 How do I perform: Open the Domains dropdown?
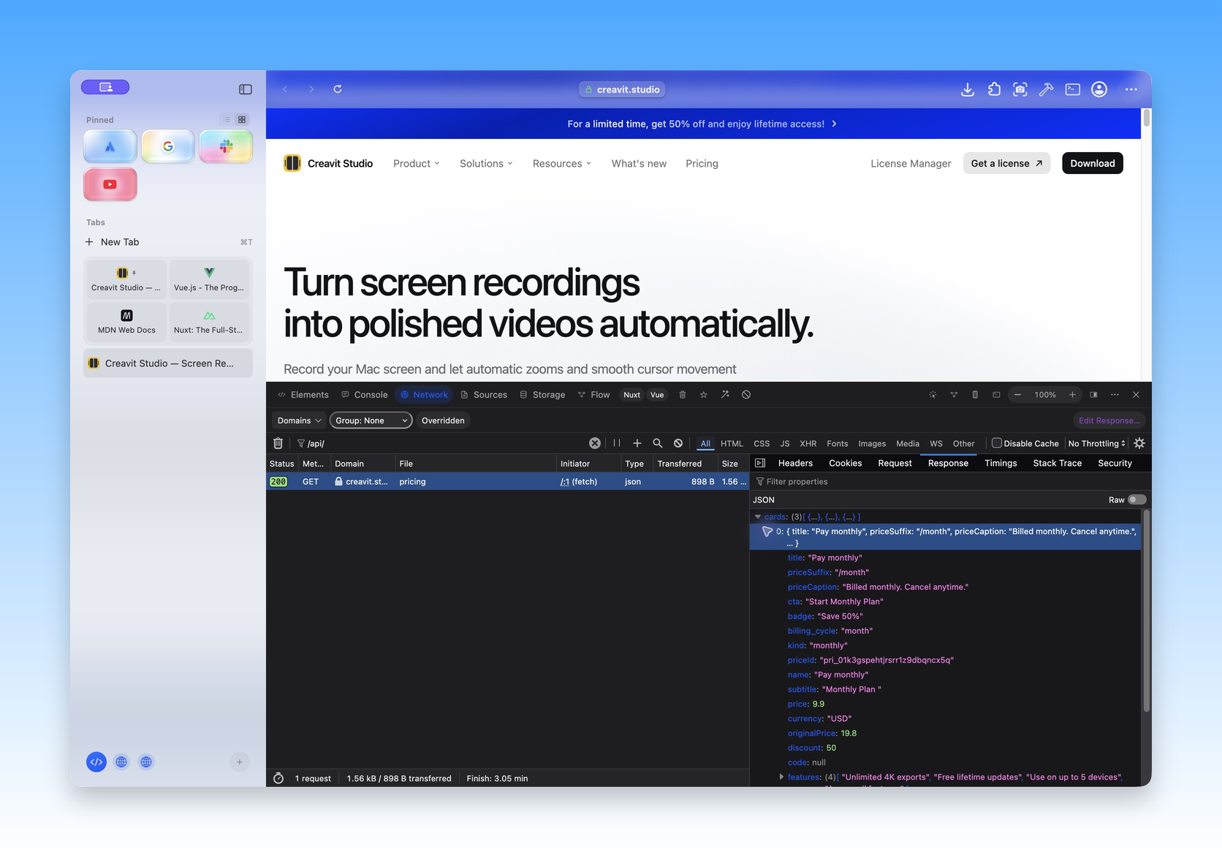click(299, 420)
